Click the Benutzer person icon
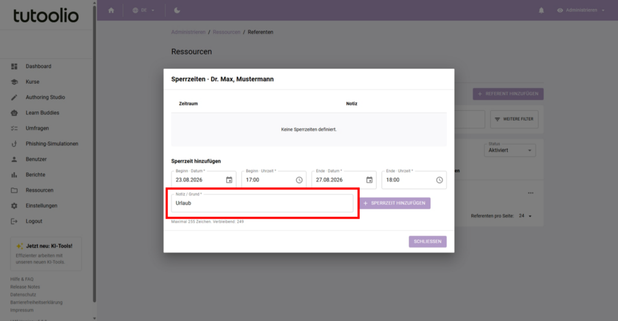This screenshot has width=618, height=321. [14, 159]
